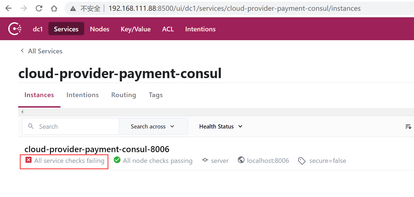Click the browser back arrow
Screen dimensions: 414x197
coord(9,9)
